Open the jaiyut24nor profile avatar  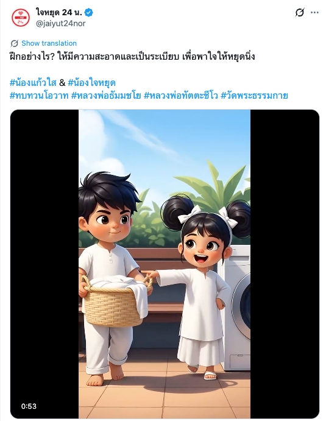pyautogui.click(x=21, y=18)
